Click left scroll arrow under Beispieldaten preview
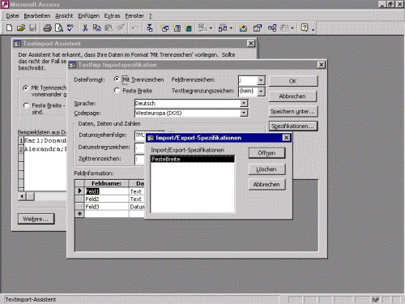The image size is (405, 304). pos(22,196)
